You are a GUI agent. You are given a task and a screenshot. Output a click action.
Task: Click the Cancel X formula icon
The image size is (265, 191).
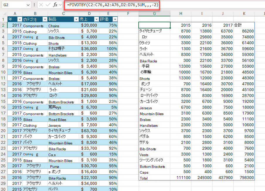(x=41, y=5)
